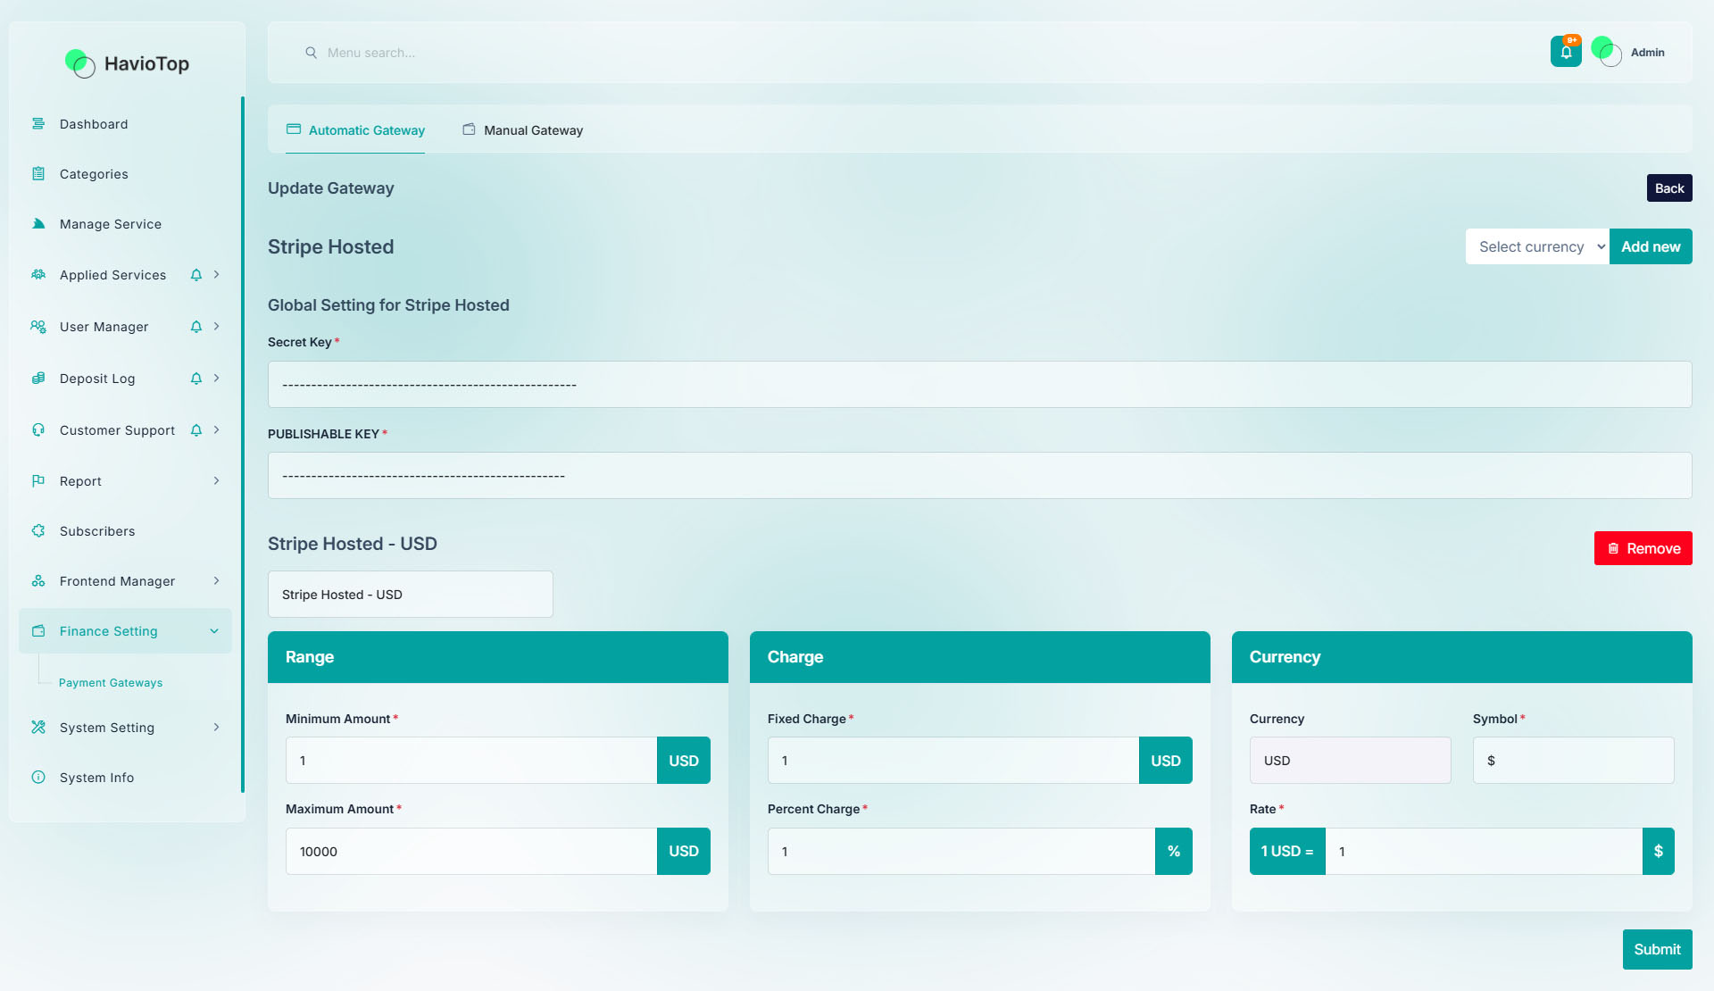Click the disabled Currency USD field
The width and height of the screenshot is (1714, 991).
[x=1351, y=761]
